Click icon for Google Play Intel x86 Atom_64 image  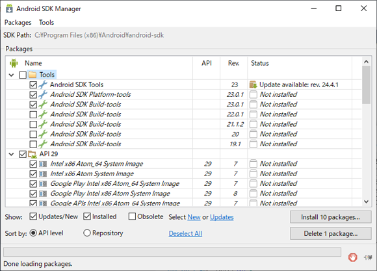click(x=43, y=184)
